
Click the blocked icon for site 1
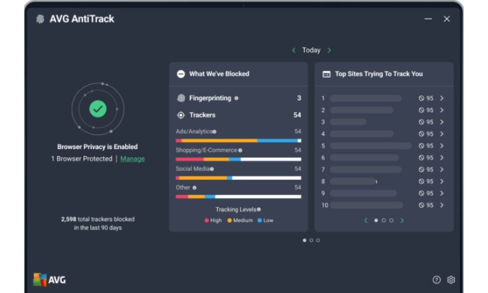coord(421,98)
